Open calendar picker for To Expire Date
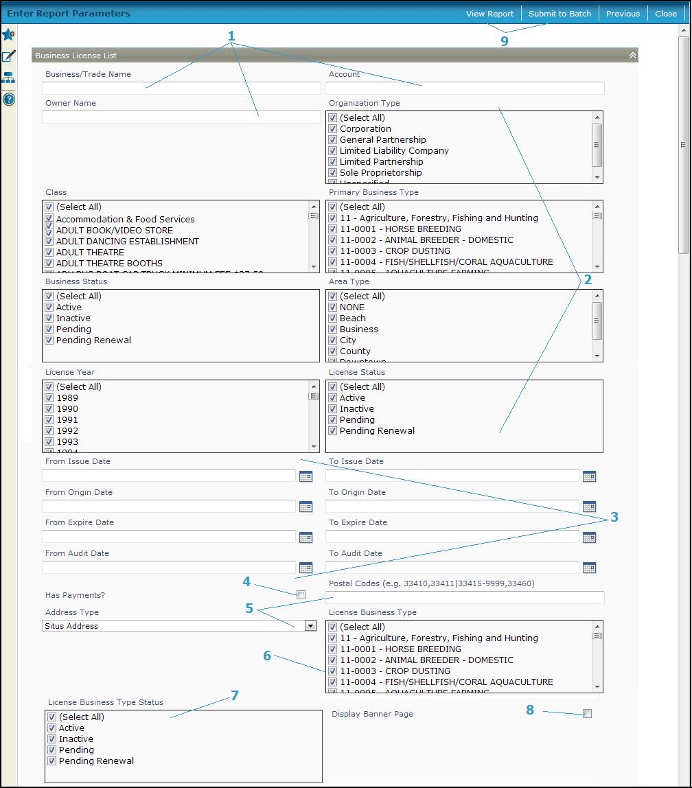Viewport: 692px width, 788px height. (589, 537)
